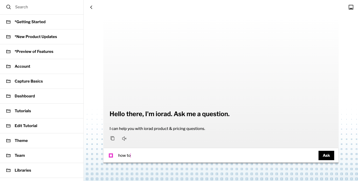
Task: Click the 'how to' question input
Action: [217, 155]
